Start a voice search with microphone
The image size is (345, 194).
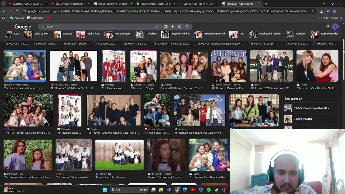172,26
